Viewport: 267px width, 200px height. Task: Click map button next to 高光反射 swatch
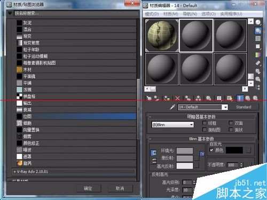197,165
